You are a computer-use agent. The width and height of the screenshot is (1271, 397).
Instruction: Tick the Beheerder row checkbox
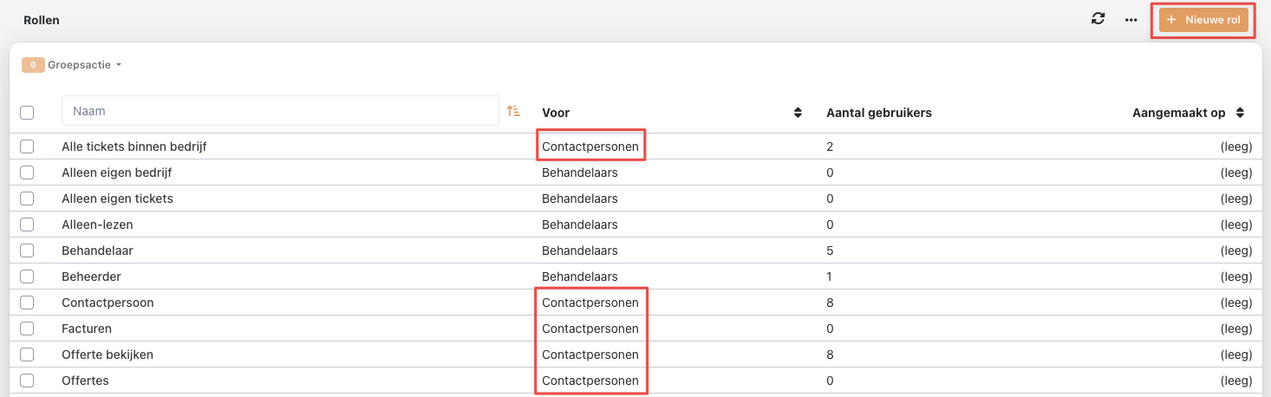pyautogui.click(x=27, y=277)
